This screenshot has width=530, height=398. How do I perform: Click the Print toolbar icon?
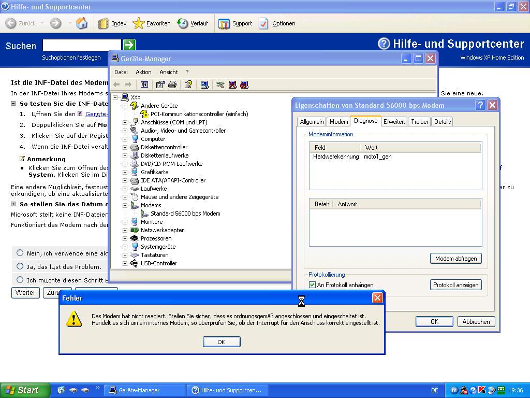172,84
